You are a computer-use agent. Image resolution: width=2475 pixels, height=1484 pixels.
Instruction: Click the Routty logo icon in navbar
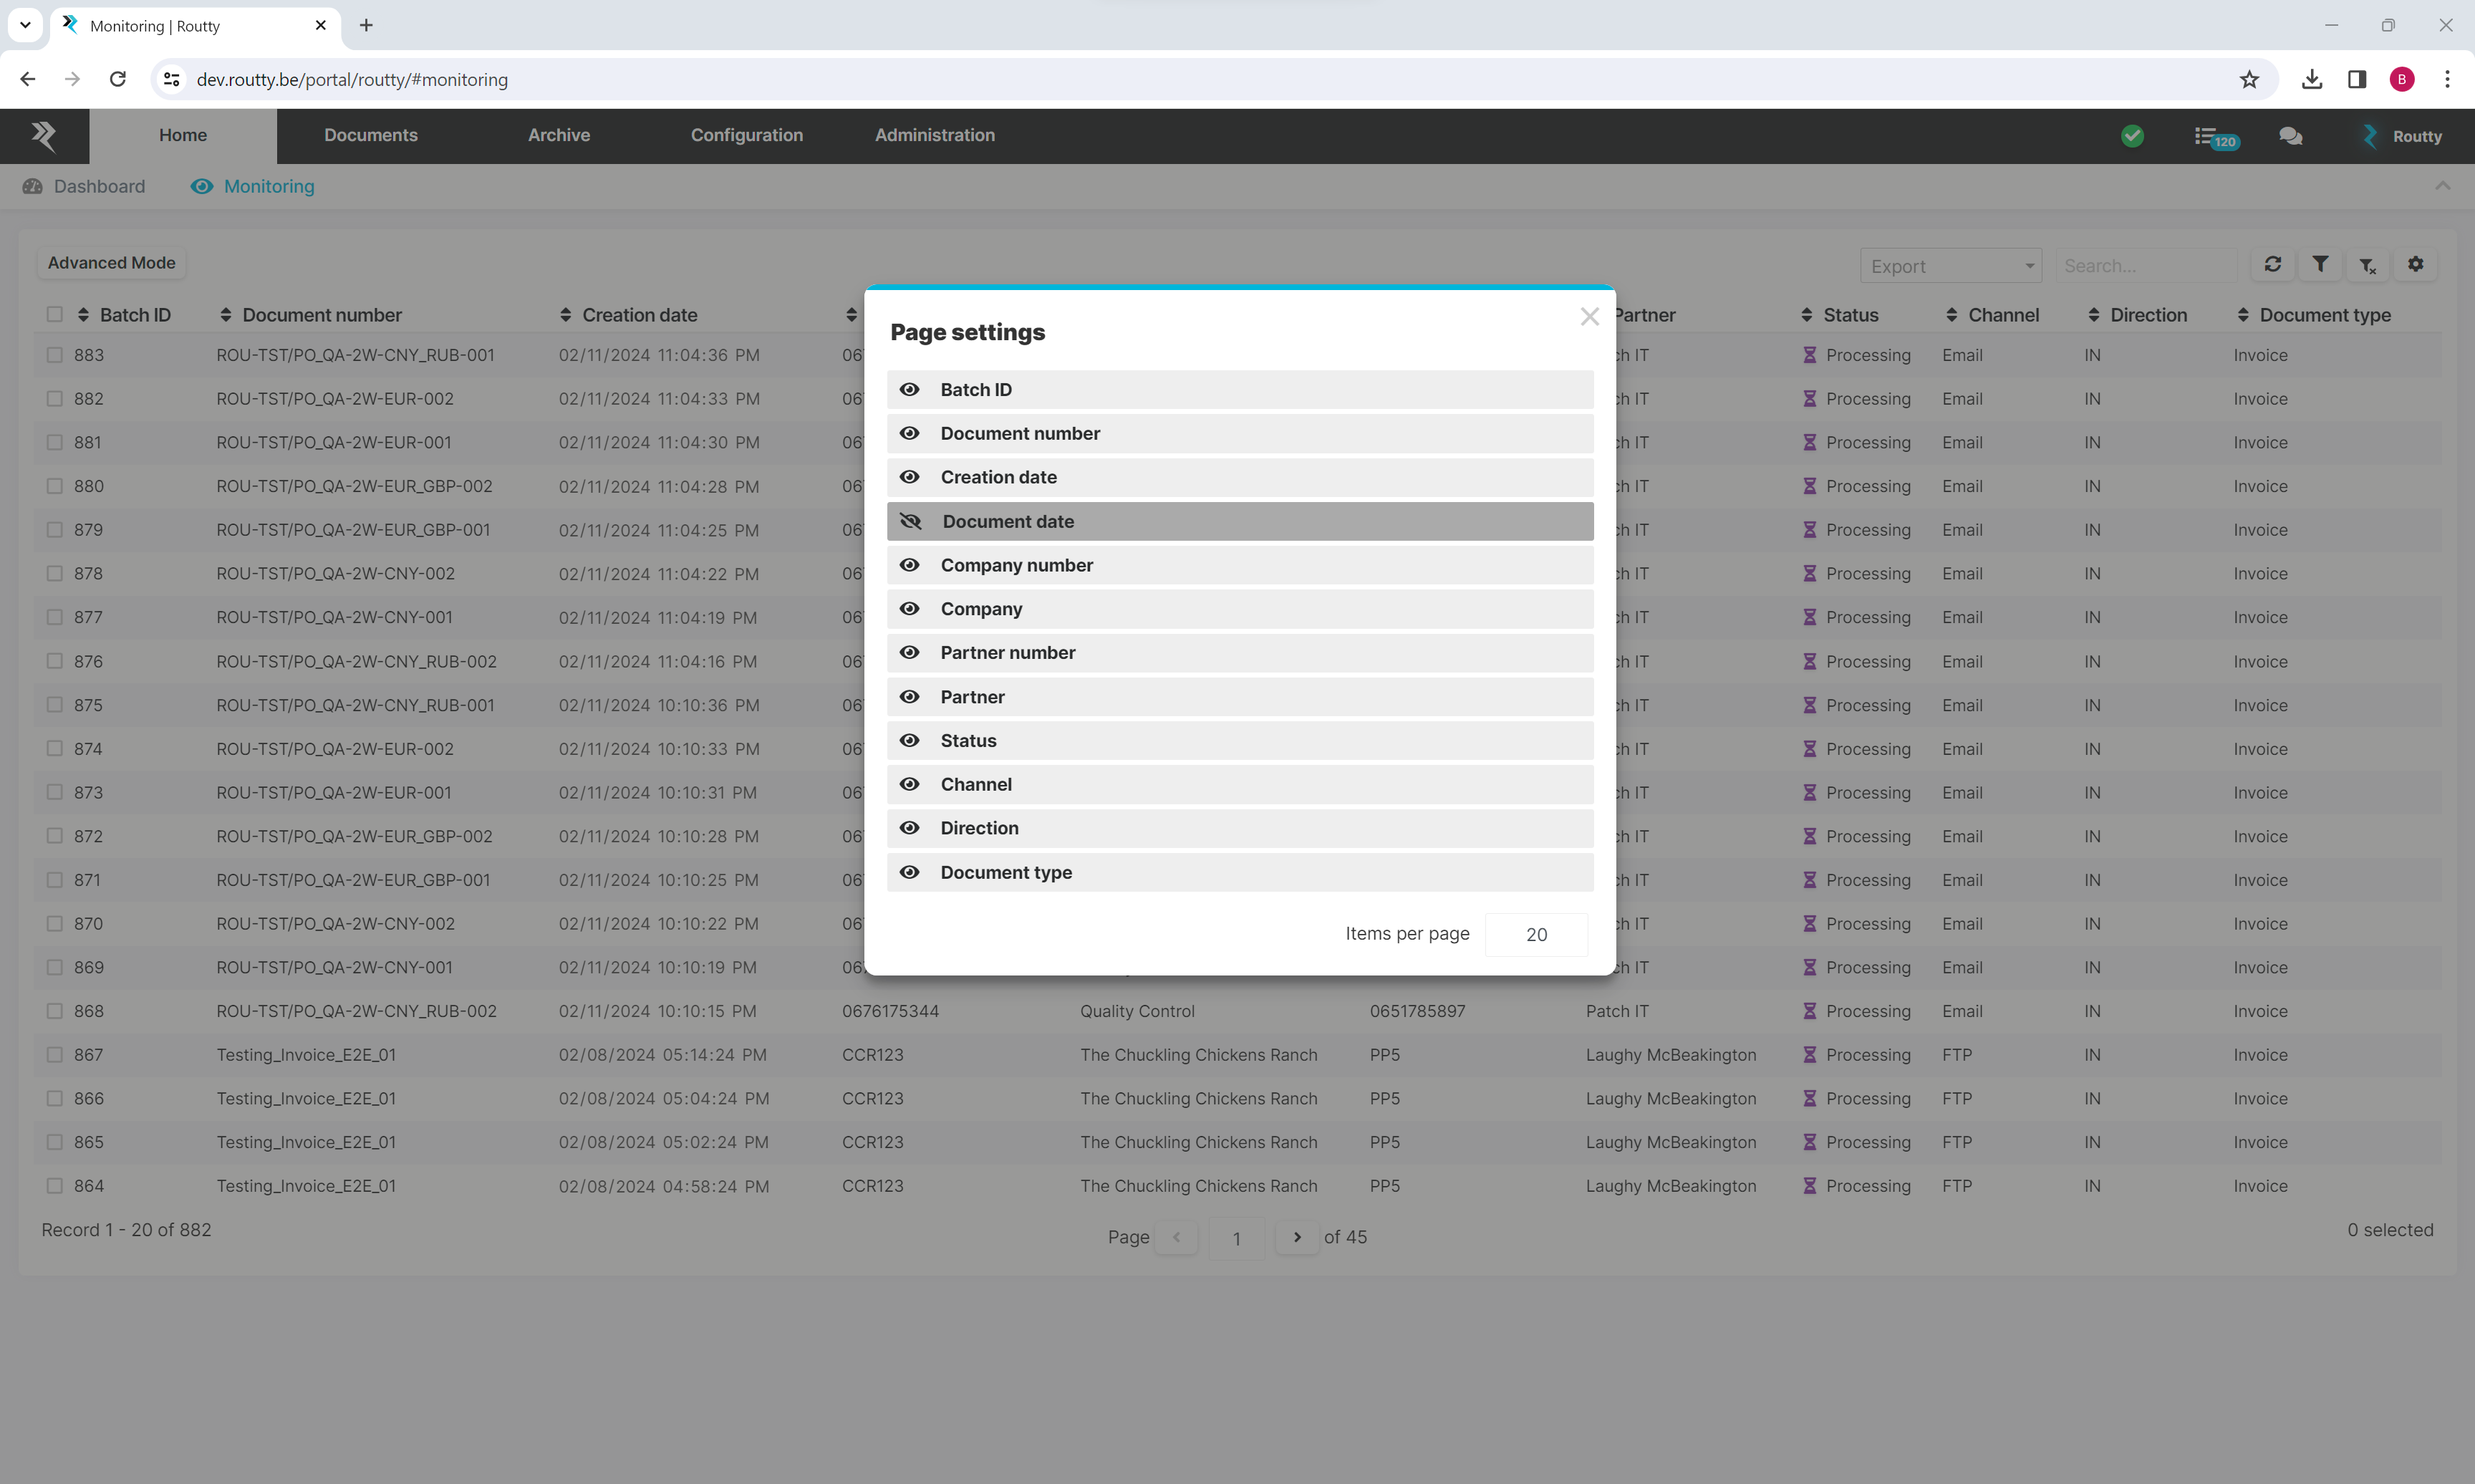(x=44, y=136)
